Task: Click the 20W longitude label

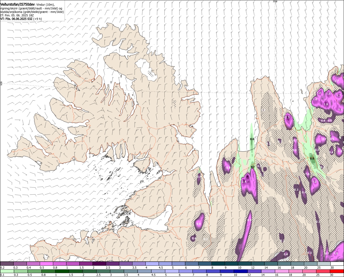Action: (275, 1)
